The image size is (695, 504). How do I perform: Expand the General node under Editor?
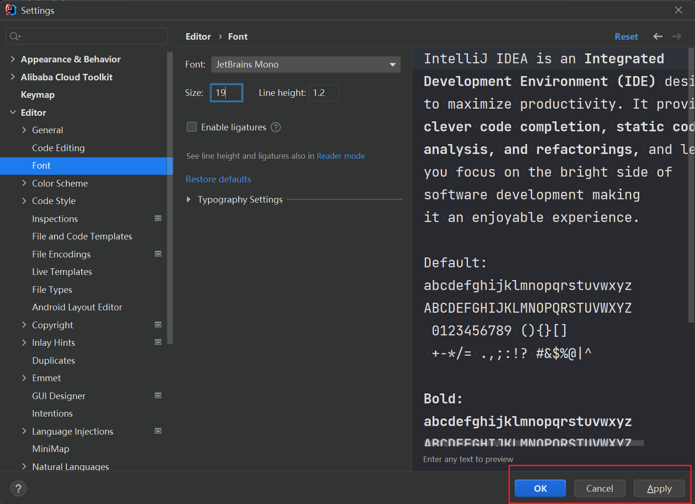(x=24, y=130)
